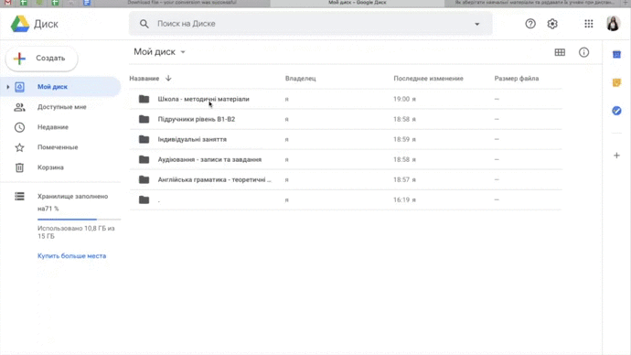The image size is (631, 355).
Task: Open Помеченные section
Action: 58,147
